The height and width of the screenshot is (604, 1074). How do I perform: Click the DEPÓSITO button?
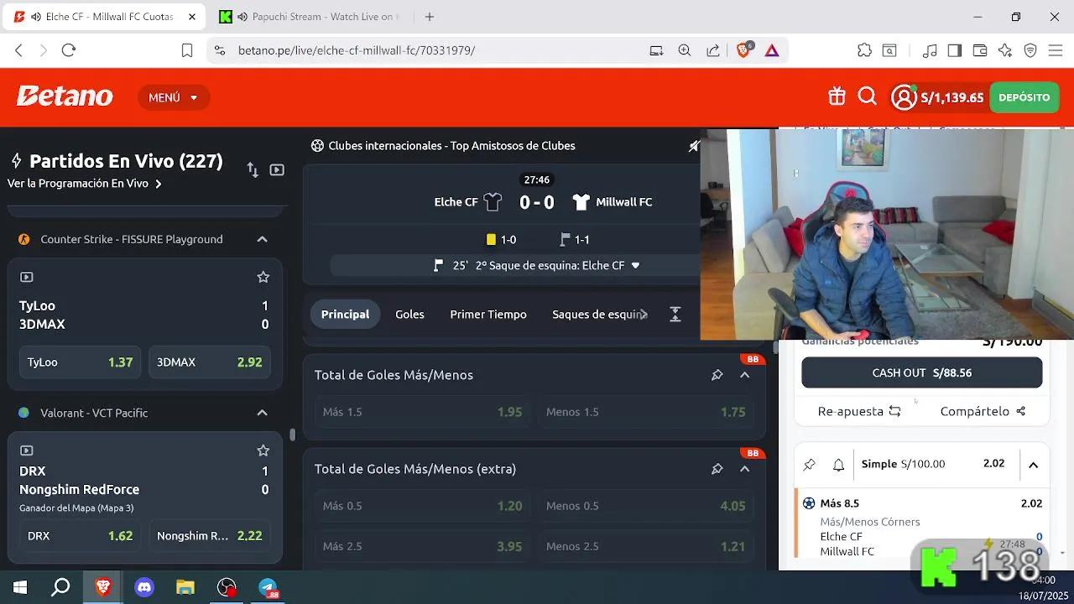(1024, 97)
